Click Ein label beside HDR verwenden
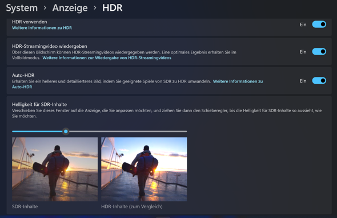337x218 pixels. coord(303,24)
